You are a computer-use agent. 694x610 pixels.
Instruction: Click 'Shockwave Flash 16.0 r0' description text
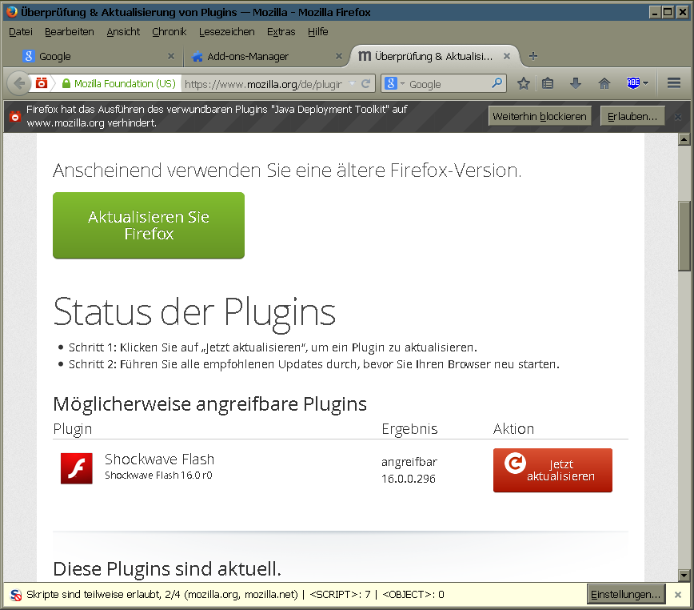158,476
